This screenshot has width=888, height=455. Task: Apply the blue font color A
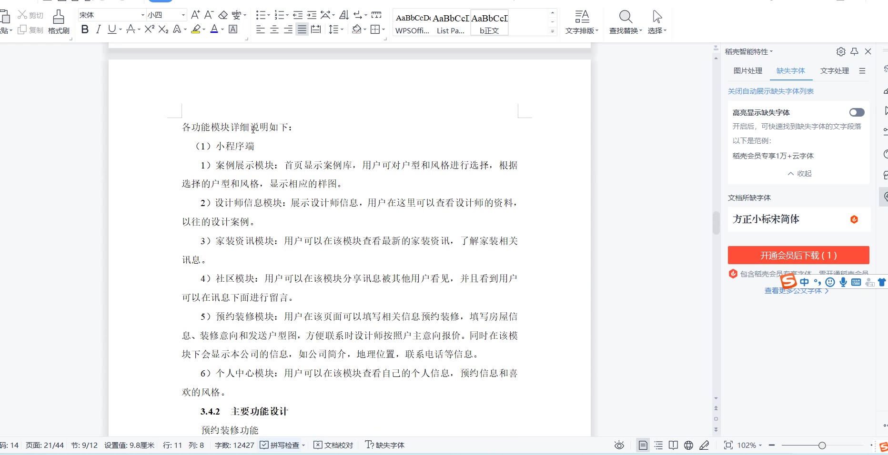(214, 30)
